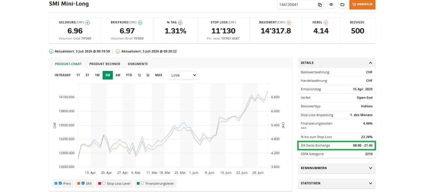Viewport: 425px width, 192px height.
Task: Click the Volumen Geld 70'000 text
Action: click(x=75, y=38)
